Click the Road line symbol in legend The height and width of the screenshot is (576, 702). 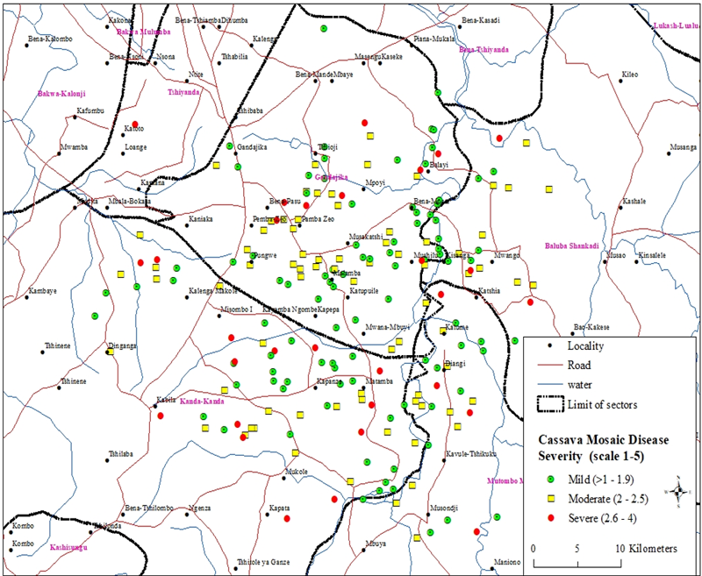point(550,366)
